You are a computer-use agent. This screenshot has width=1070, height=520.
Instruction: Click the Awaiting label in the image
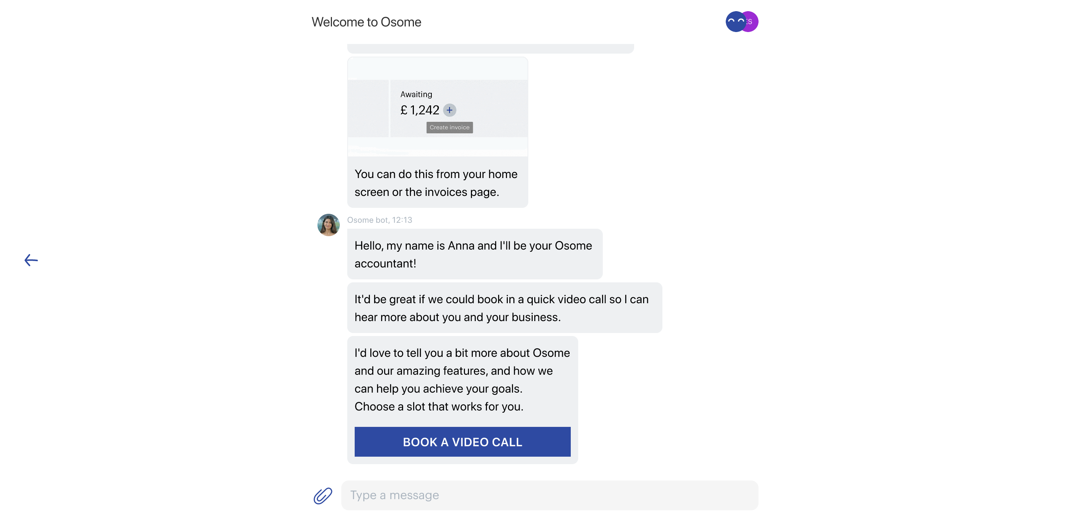coord(416,94)
